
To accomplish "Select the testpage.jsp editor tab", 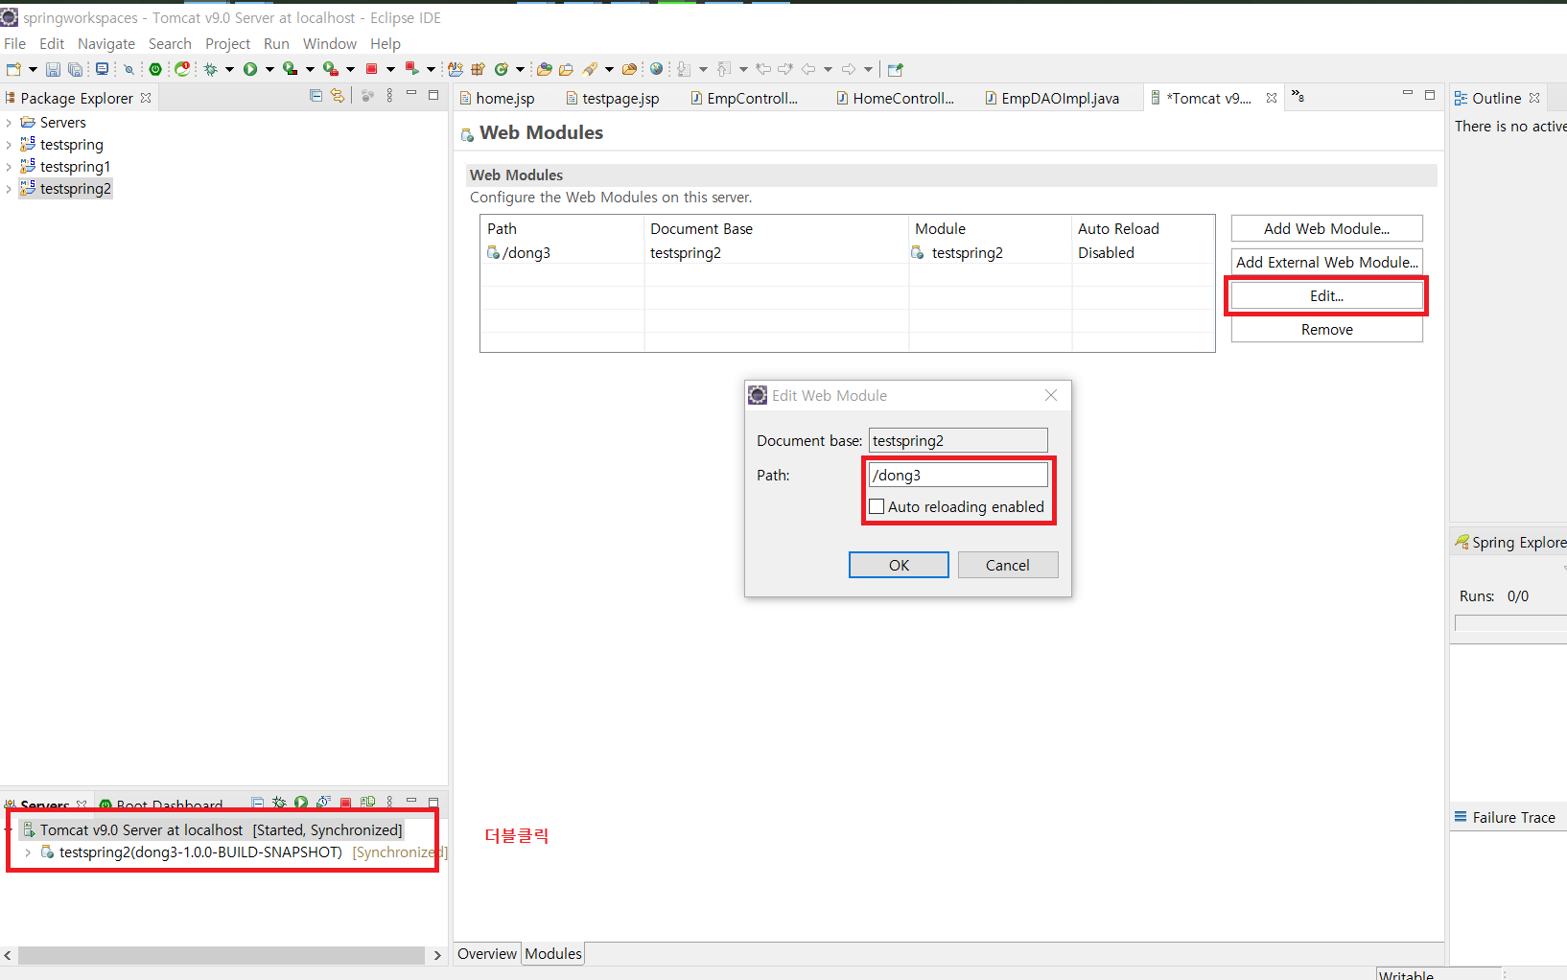I will (x=613, y=98).
